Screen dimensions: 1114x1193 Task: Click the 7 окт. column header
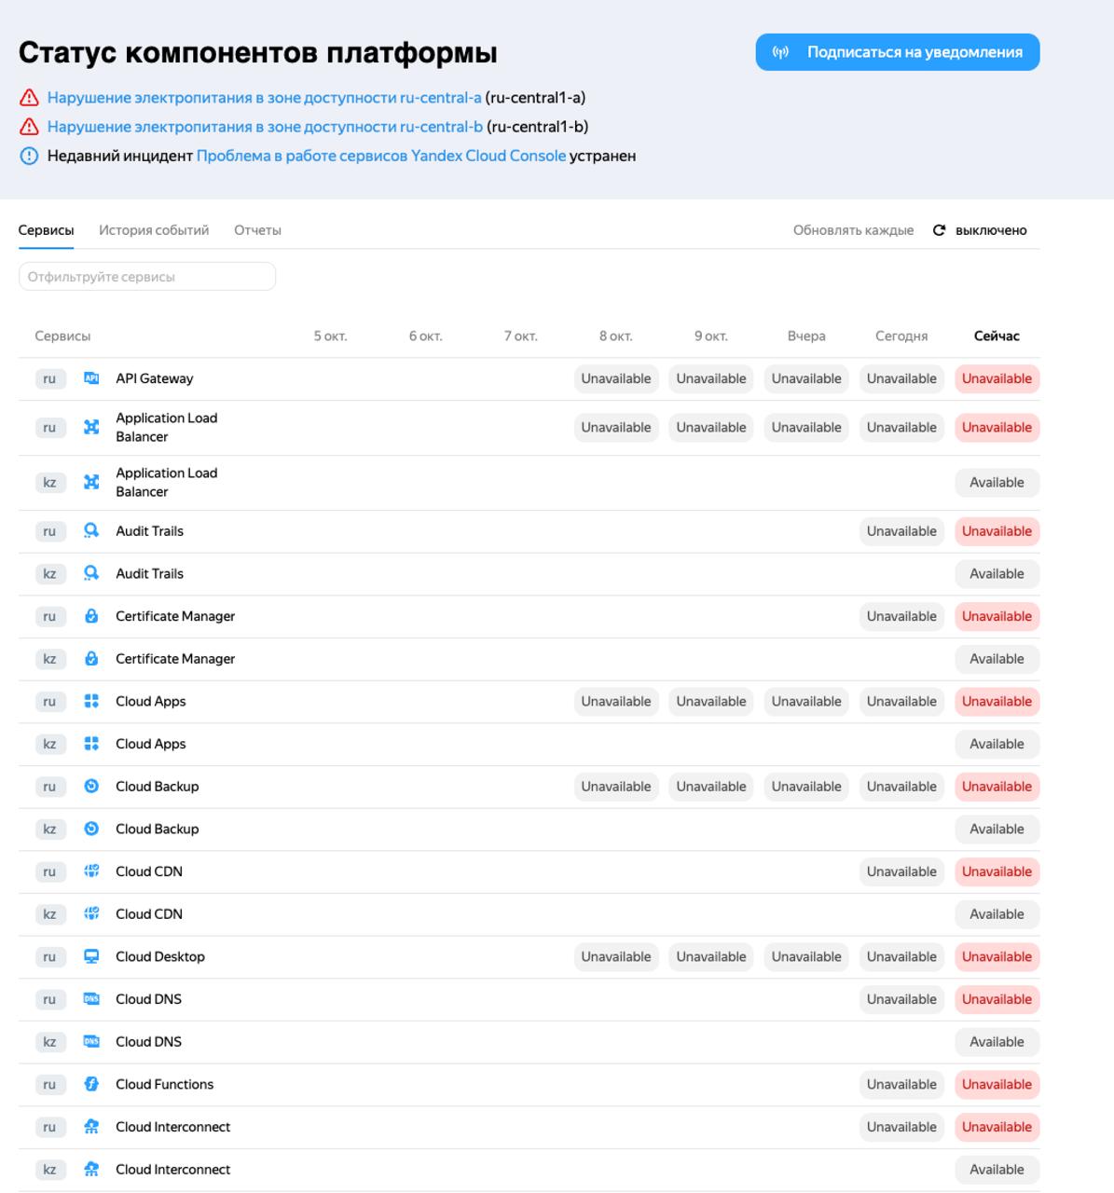click(x=521, y=336)
